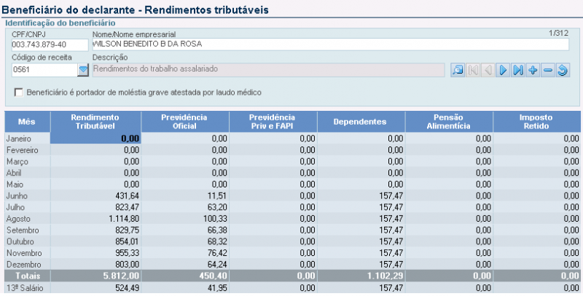
Task: Click Dezembro Previdência Oficial cell 64,24
Action: 185,265
